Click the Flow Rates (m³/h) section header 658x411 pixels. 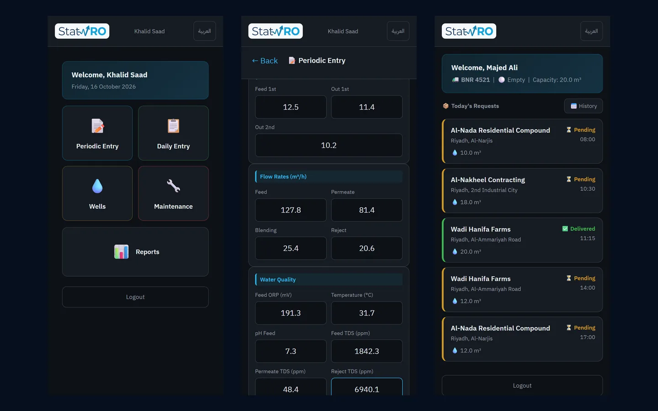pos(329,177)
